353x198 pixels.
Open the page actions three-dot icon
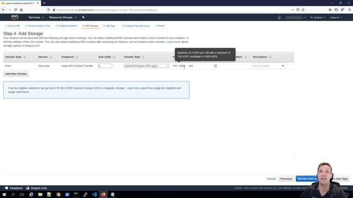292,10
